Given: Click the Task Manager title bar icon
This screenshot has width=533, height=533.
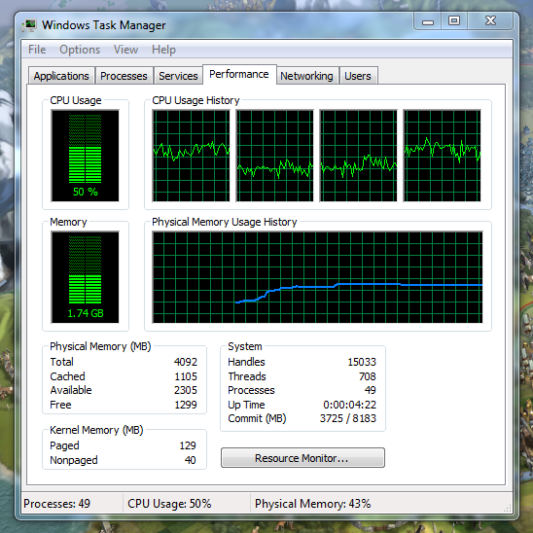Looking at the screenshot, I should tap(29, 25).
